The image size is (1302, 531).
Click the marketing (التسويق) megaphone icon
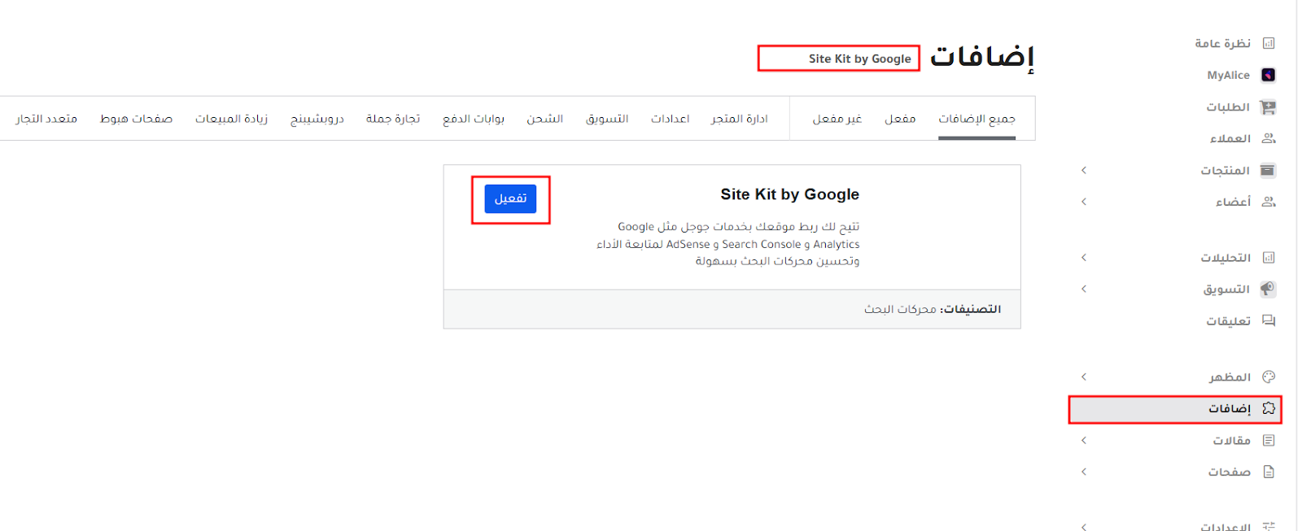coord(1268,289)
